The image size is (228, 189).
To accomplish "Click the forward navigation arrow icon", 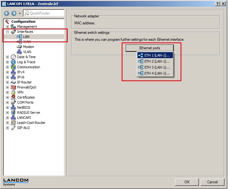I will coord(14,13).
